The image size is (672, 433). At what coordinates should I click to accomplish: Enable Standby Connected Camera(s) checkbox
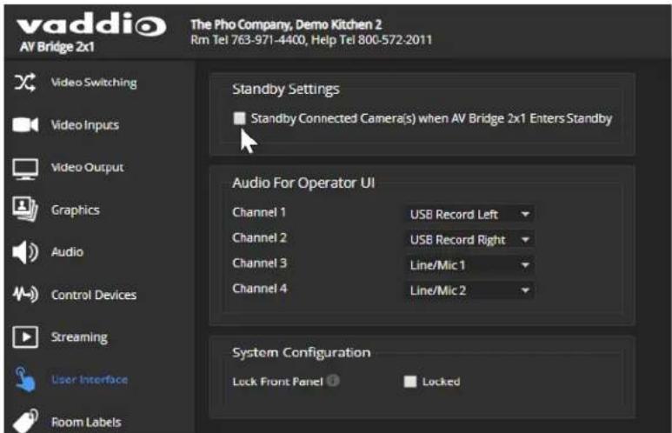(239, 118)
